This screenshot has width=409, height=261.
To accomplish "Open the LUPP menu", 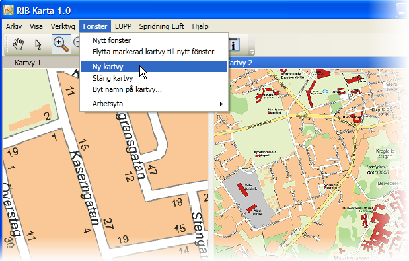I will pyautogui.click(x=123, y=26).
